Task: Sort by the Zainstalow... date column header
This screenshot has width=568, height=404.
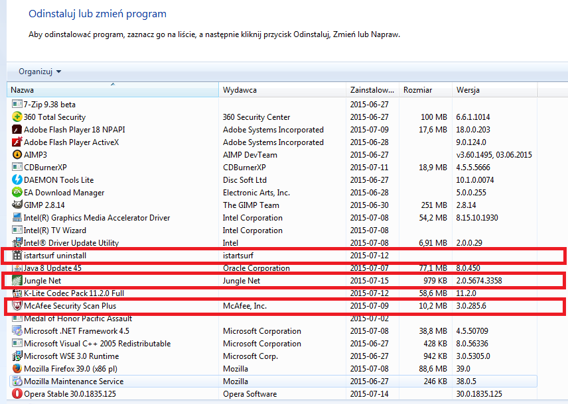Action: [x=372, y=89]
